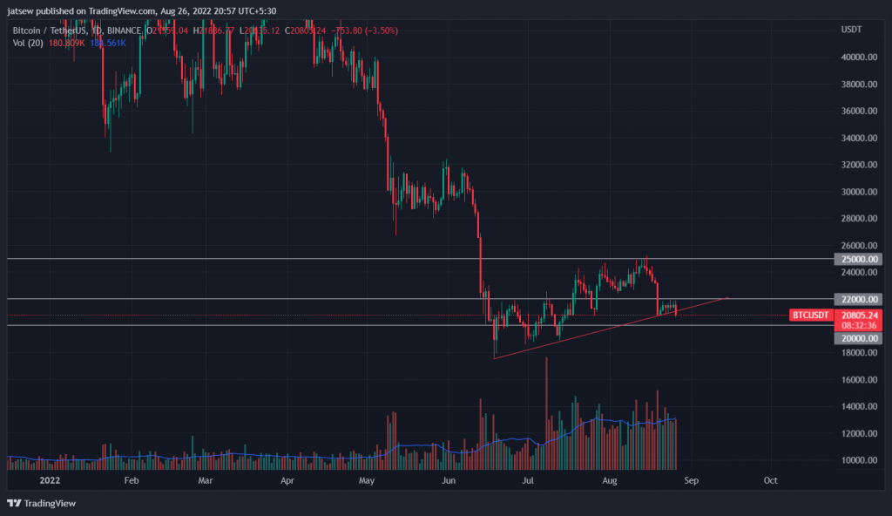Image resolution: width=892 pixels, height=516 pixels.
Task: Open the USDT currency selector
Action: click(850, 30)
